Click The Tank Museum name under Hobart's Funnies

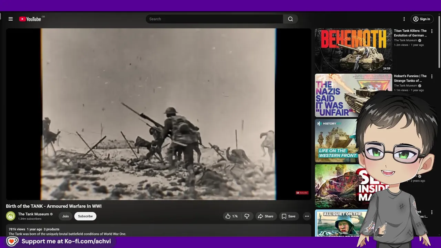click(406, 85)
